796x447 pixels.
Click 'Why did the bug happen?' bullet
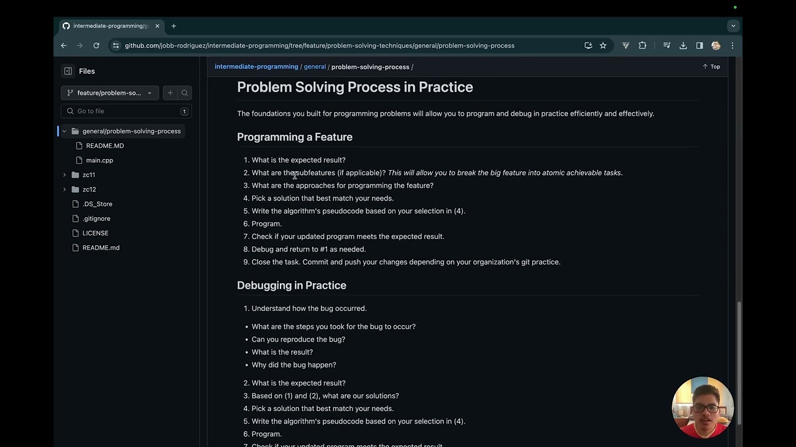click(294, 365)
